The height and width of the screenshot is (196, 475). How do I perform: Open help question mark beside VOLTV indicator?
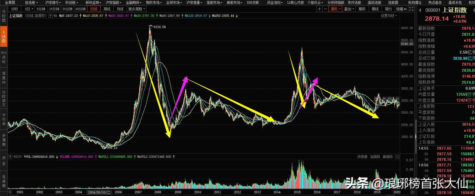pos(10,157)
